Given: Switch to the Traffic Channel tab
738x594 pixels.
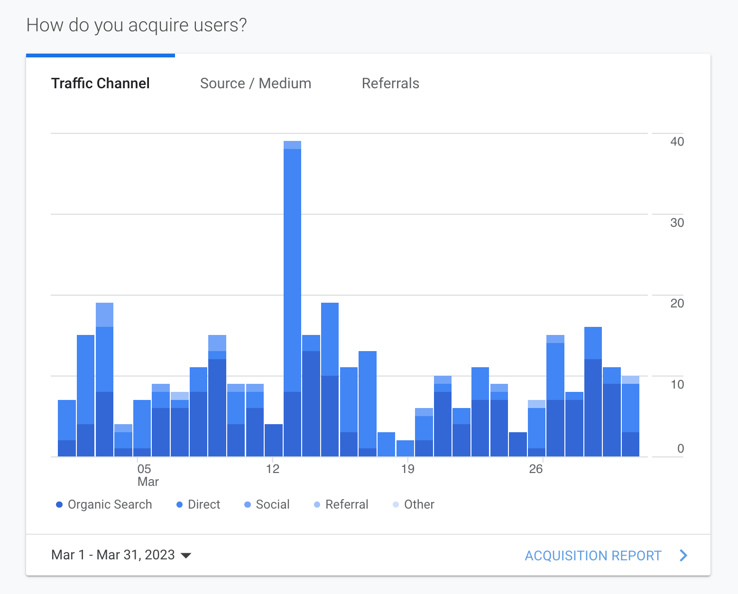Looking at the screenshot, I should point(100,84).
